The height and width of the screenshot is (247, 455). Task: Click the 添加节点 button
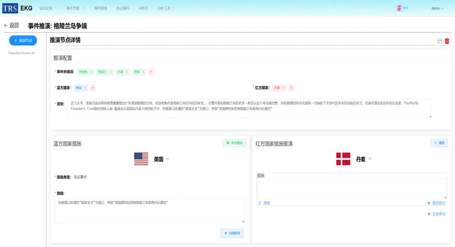(x=23, y=40)
